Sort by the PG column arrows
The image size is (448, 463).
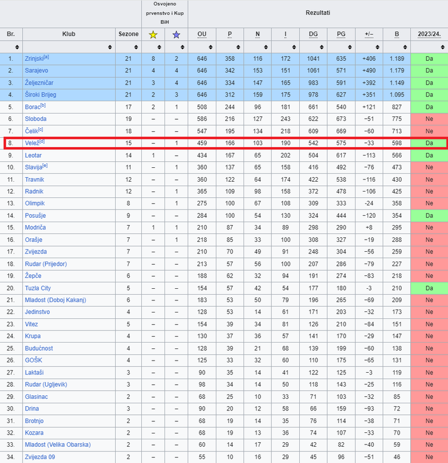click(350, 47)
